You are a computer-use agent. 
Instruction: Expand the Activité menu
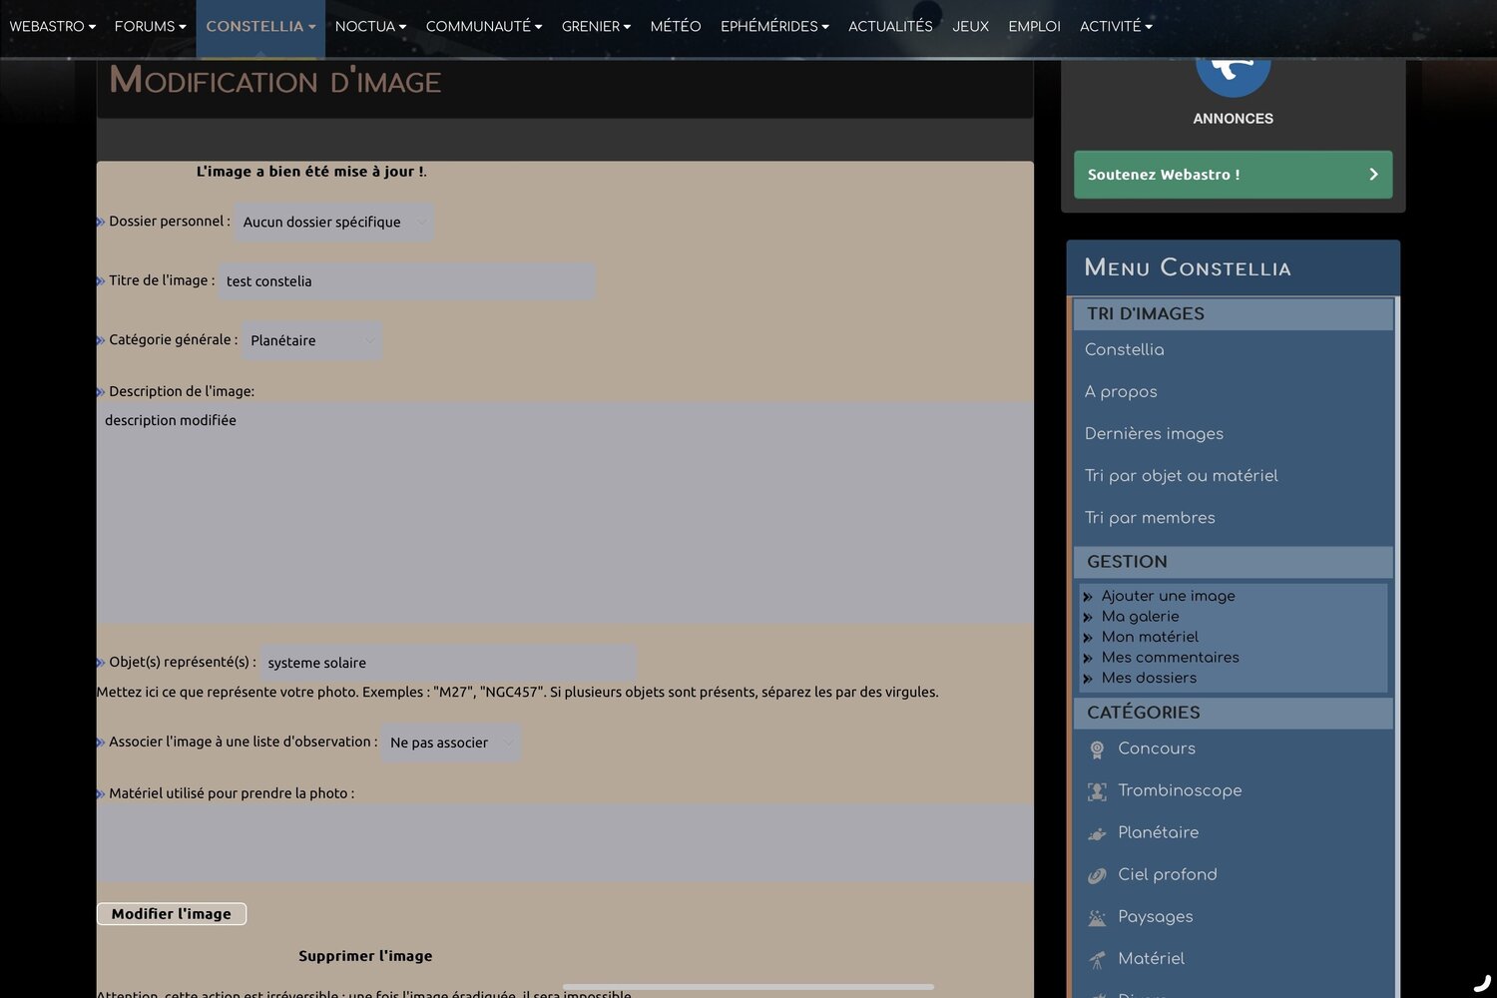pos(1116,27)
